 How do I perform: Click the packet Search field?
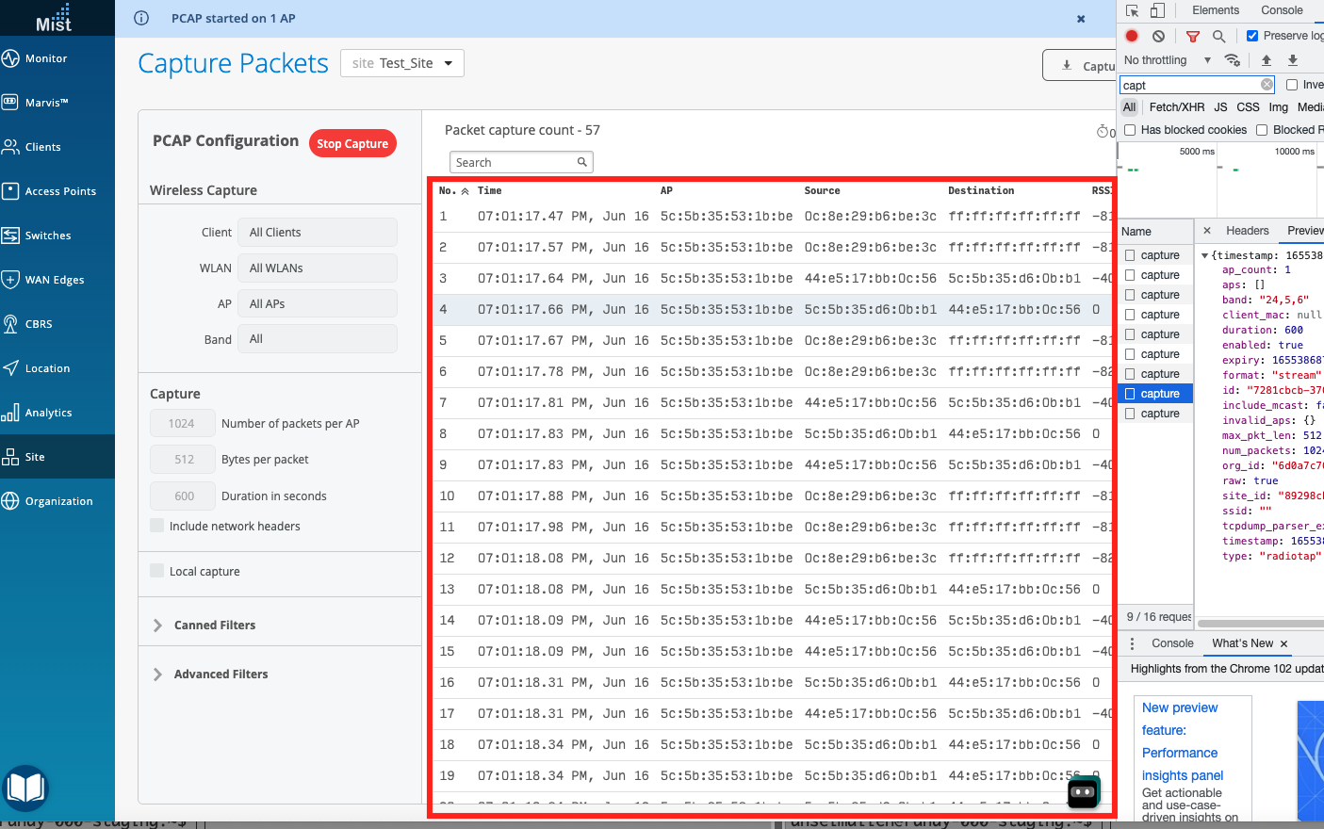tap(520, 162)
